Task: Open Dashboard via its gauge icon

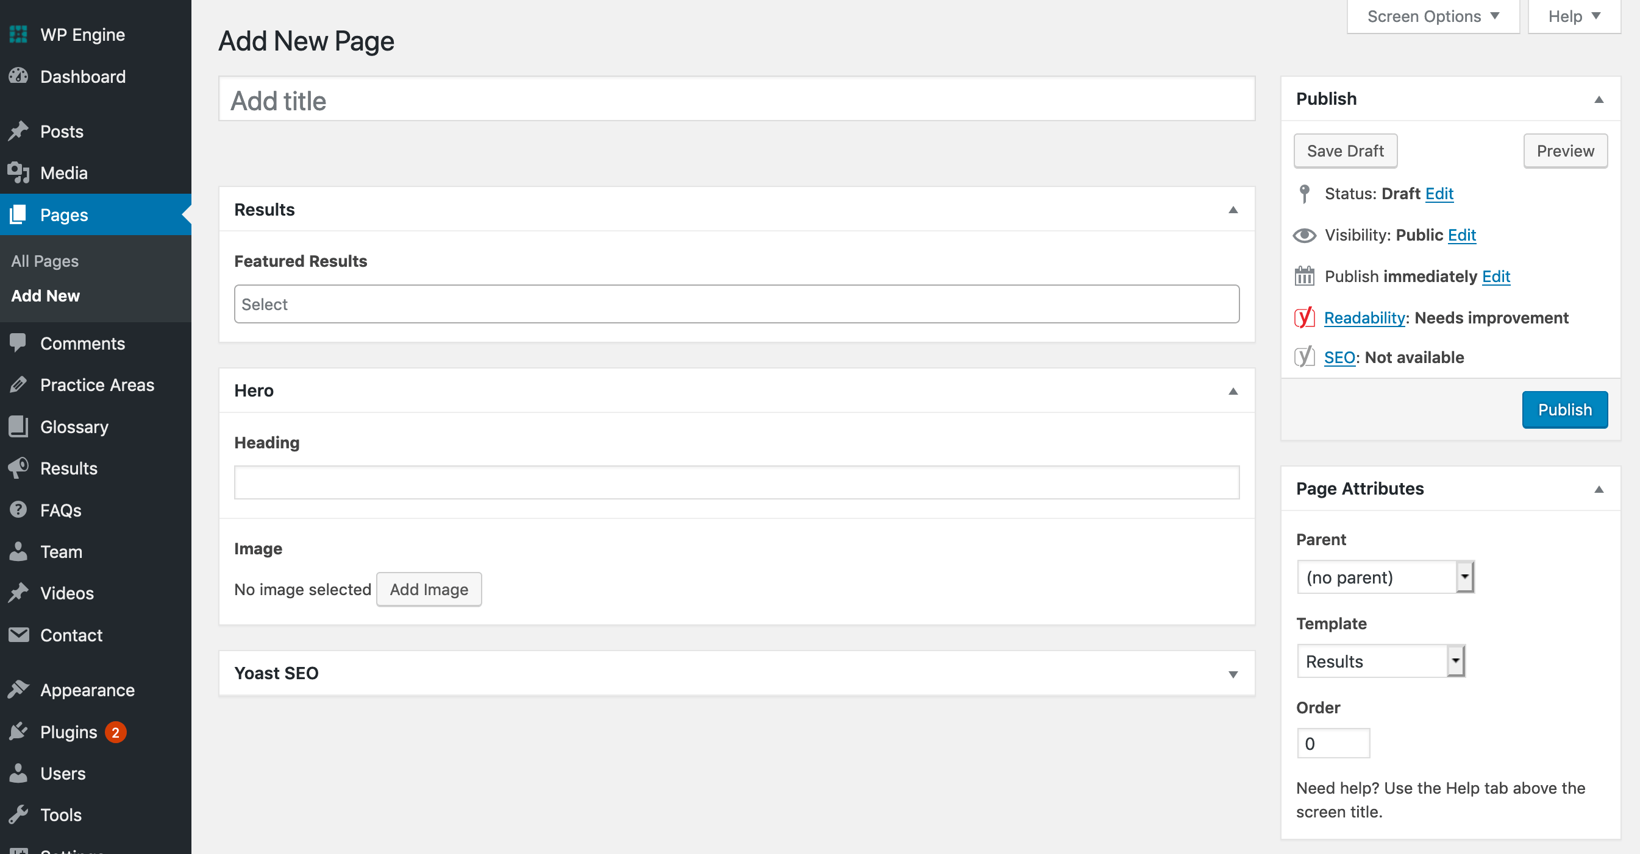Action: pos(18,76)
